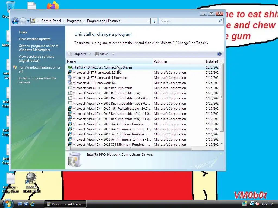Open the Organize menu
This screenshot has height=208, width=278.
pyautogui.click(x=80, y=54)
